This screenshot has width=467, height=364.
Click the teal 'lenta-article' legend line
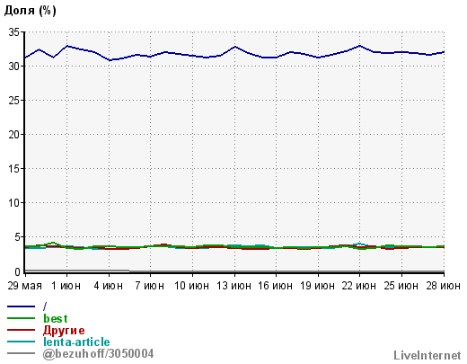pyautogui.click(x=21, y=342)
